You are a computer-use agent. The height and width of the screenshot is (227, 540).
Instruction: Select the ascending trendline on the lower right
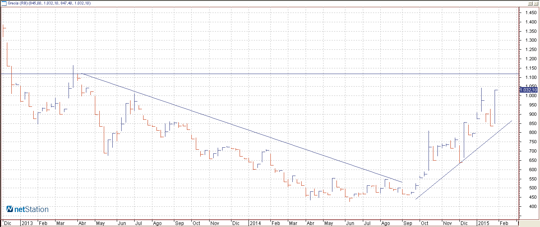[x=464, y=159]
